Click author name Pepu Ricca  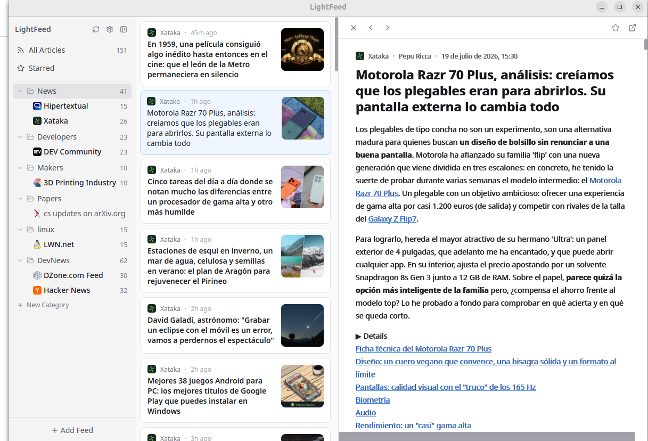415,56
